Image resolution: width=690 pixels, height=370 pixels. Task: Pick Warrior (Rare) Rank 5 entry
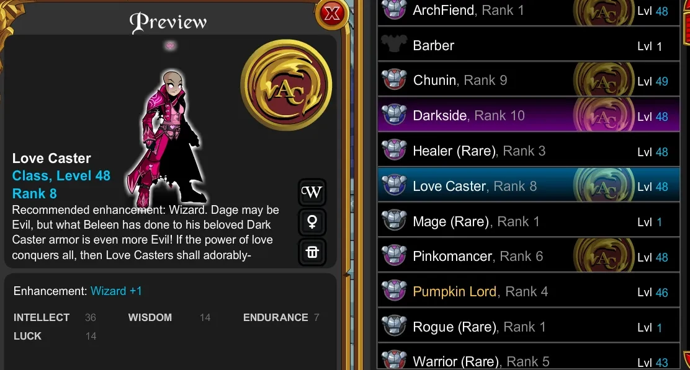[x=529, y=358]
